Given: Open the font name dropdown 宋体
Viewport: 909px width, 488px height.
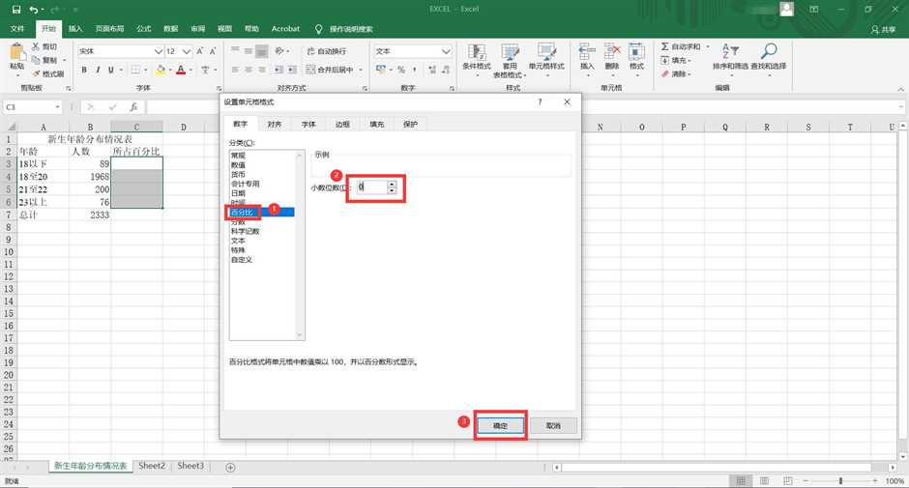Looking at the screenshot, I should pos(156,51).
